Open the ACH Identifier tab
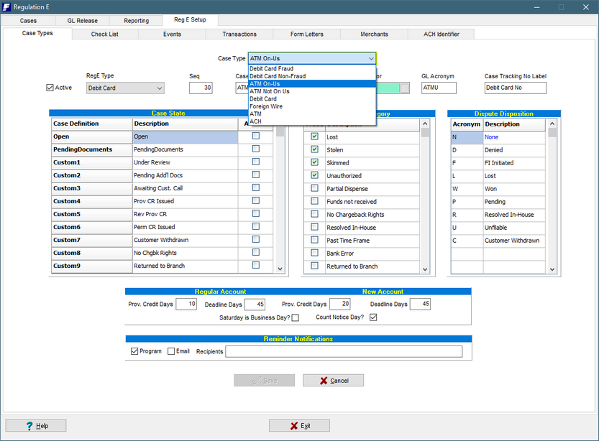 pos(442,34)
